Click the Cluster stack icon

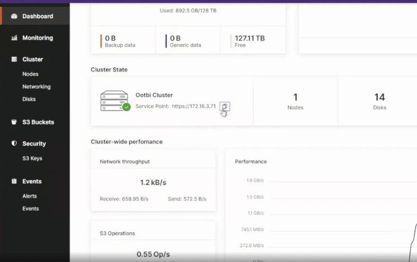pyautogui.click(x=14, y=59)
